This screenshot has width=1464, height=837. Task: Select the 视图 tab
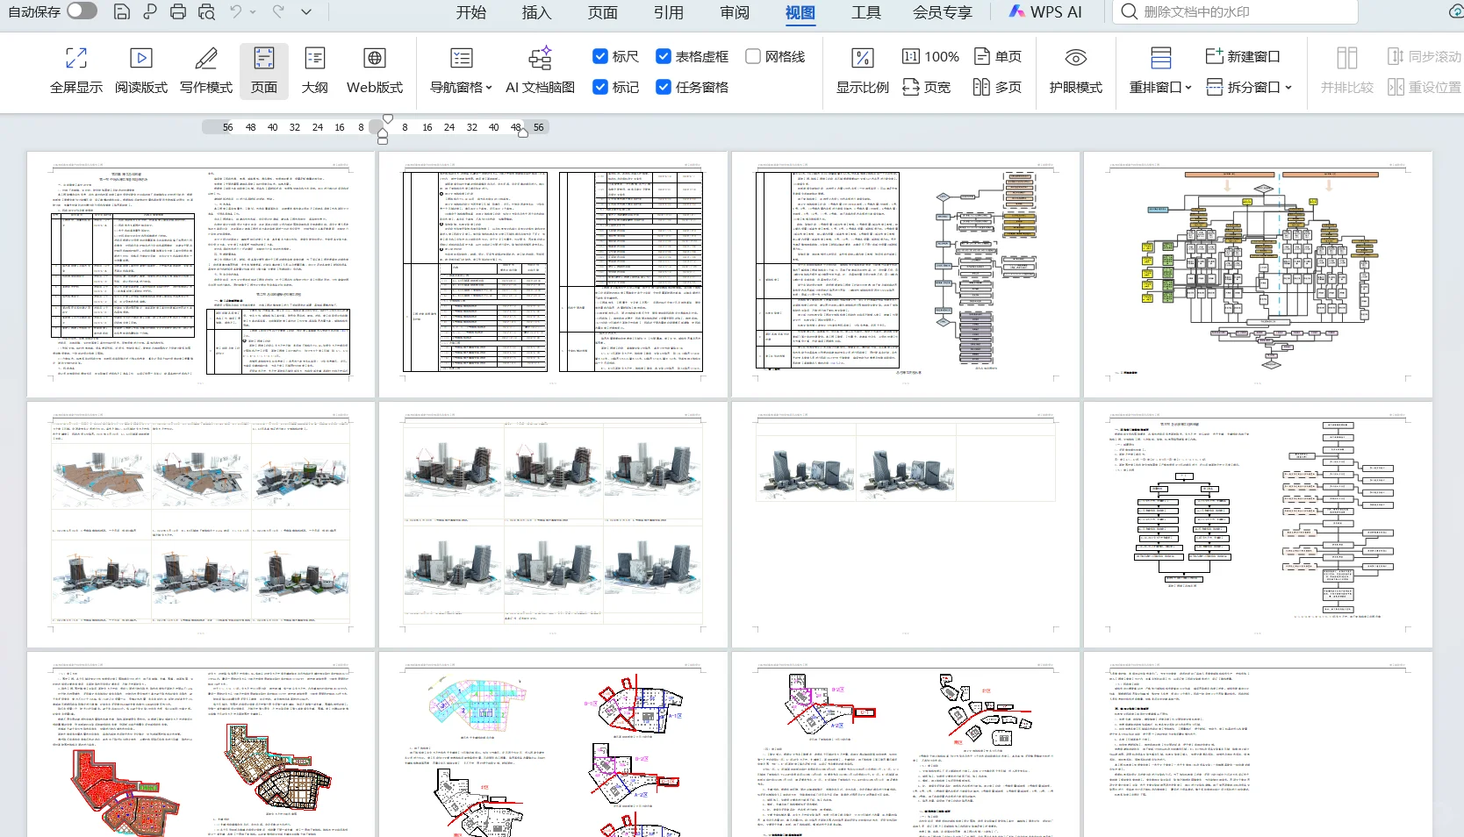coord(800,12)
